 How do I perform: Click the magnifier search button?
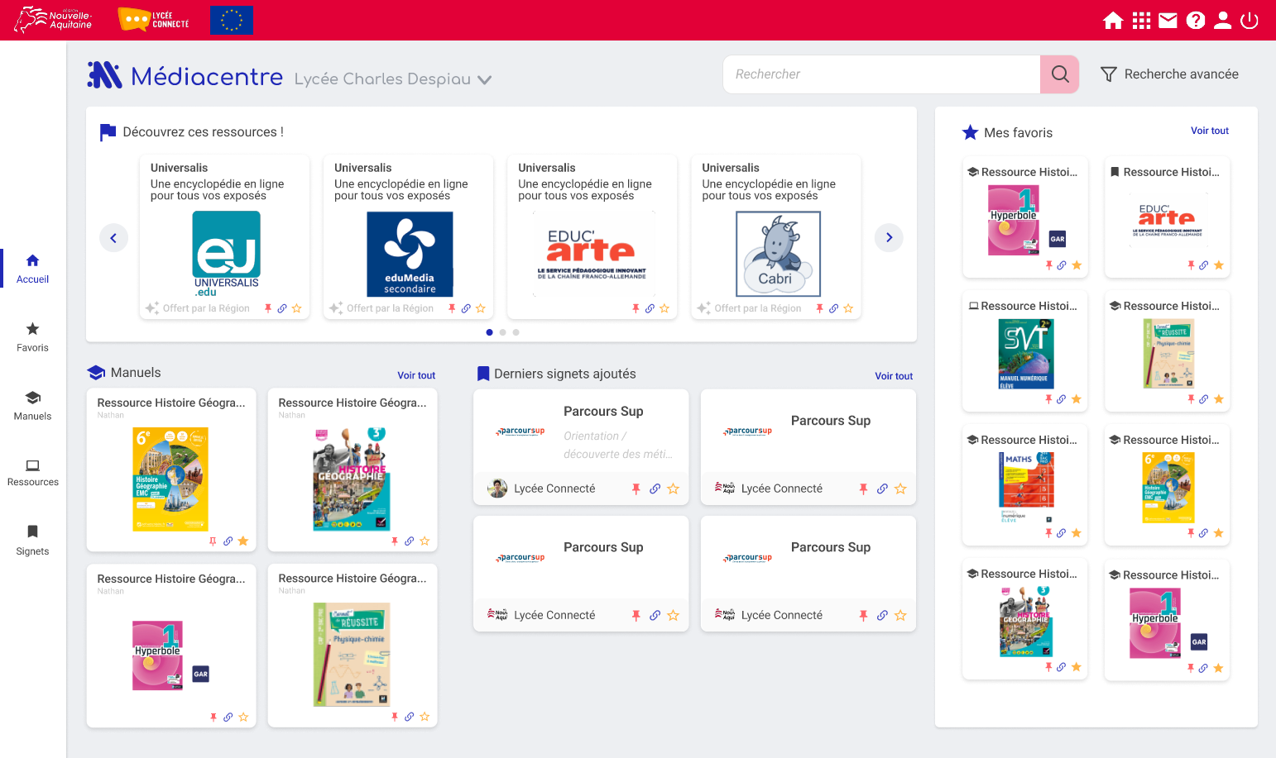point(1059,74)
